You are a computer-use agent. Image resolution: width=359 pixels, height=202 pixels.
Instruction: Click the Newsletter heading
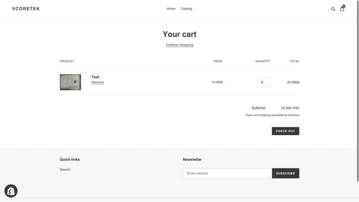[192, 160]
